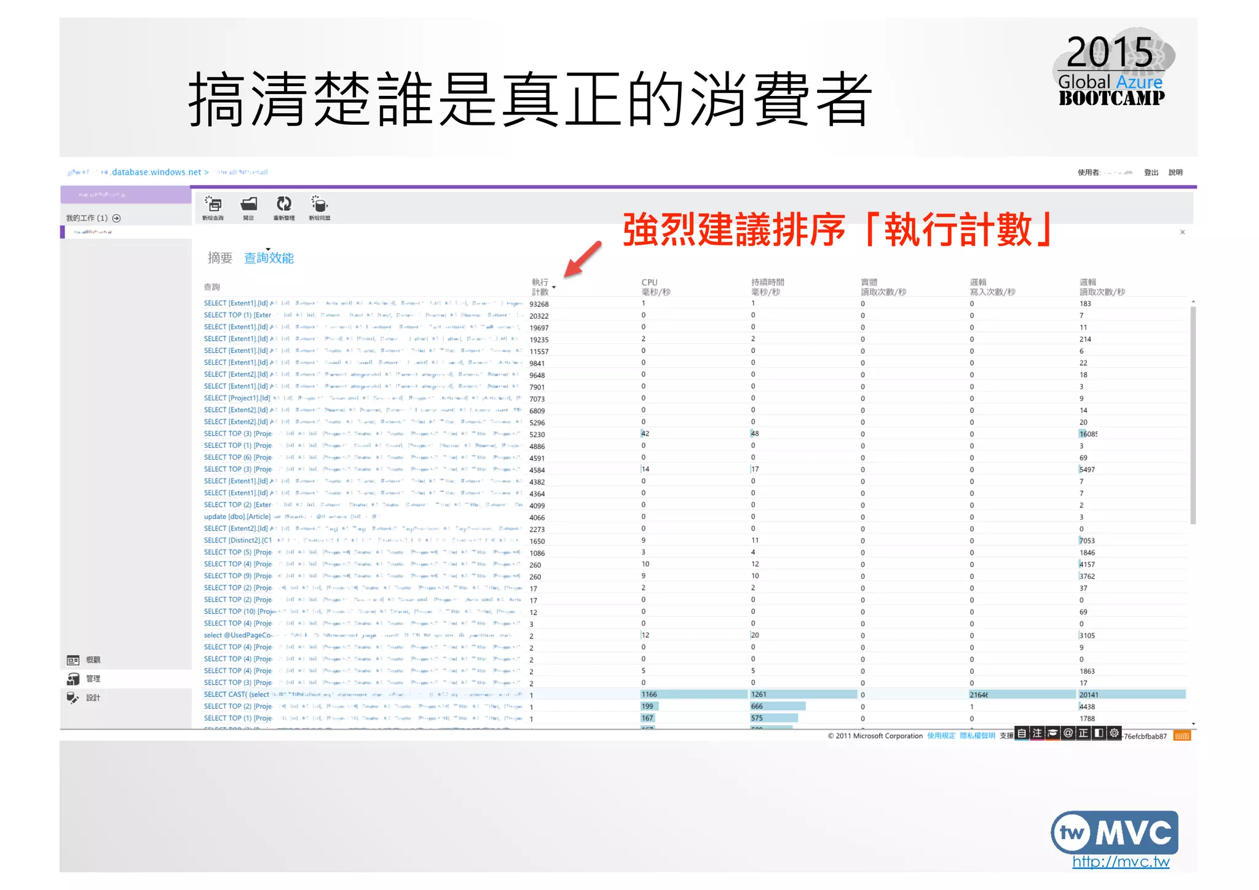The image size is (1259, 890).
Task: Click the 實體讀取次數/秒 column header
Action: (x=883, y=287)
